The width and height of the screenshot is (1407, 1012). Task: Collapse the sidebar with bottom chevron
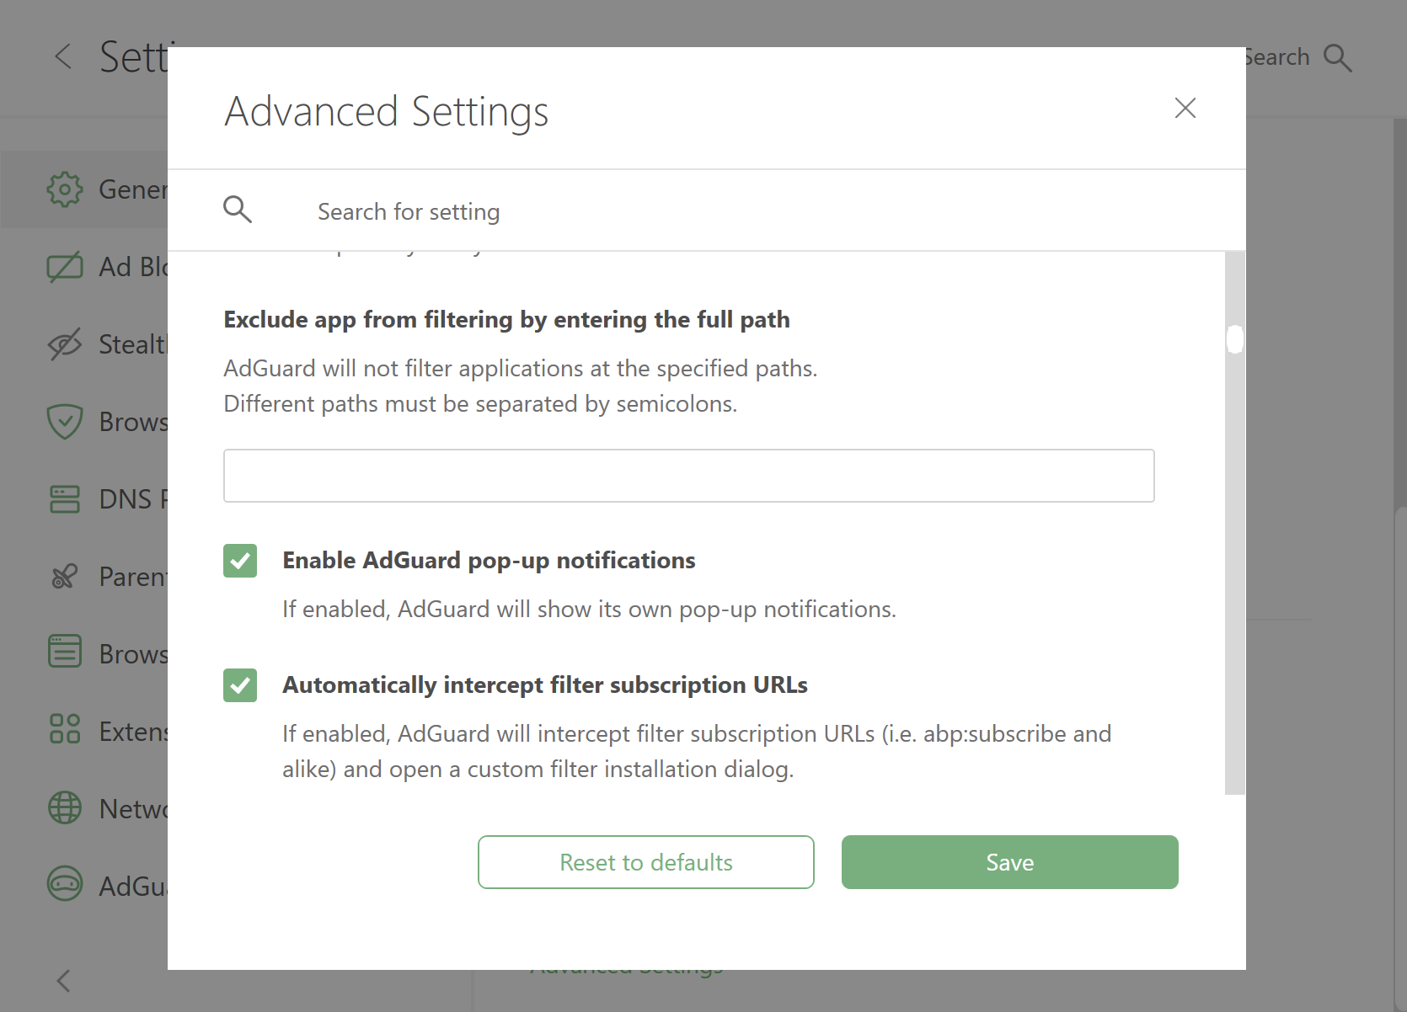tap(63, 981)
